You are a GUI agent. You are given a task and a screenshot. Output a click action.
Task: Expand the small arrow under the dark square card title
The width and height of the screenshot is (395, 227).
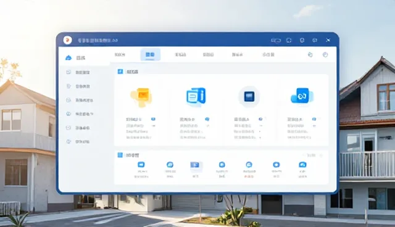point(261,126)
